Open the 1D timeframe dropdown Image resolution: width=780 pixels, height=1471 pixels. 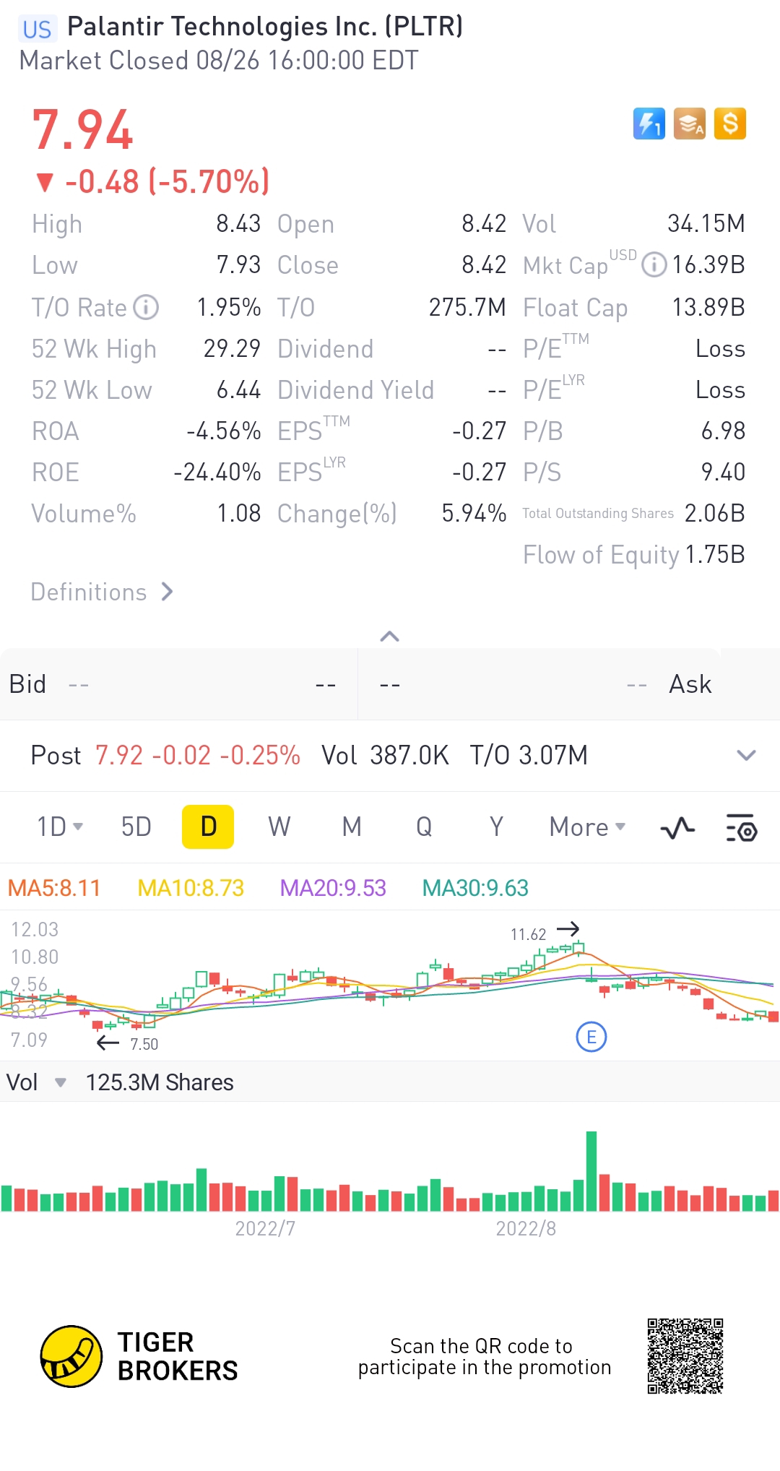pyautogui.click(x=60, y=827)
